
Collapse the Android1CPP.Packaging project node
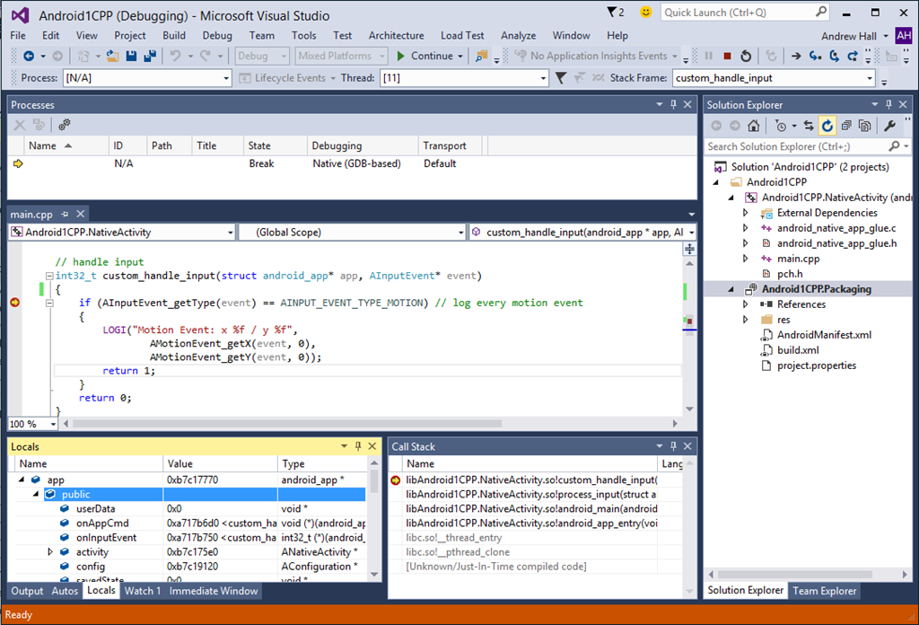tap(731, 289)
